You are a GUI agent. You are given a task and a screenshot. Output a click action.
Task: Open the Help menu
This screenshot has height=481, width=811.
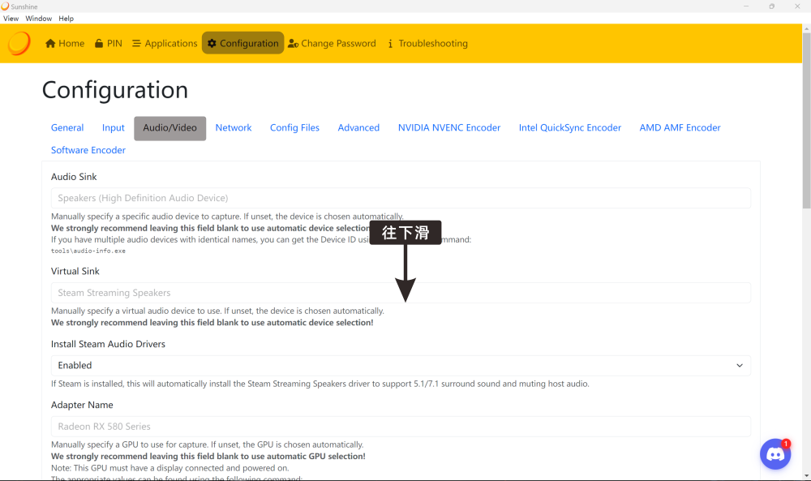click(x=67, y=18)
